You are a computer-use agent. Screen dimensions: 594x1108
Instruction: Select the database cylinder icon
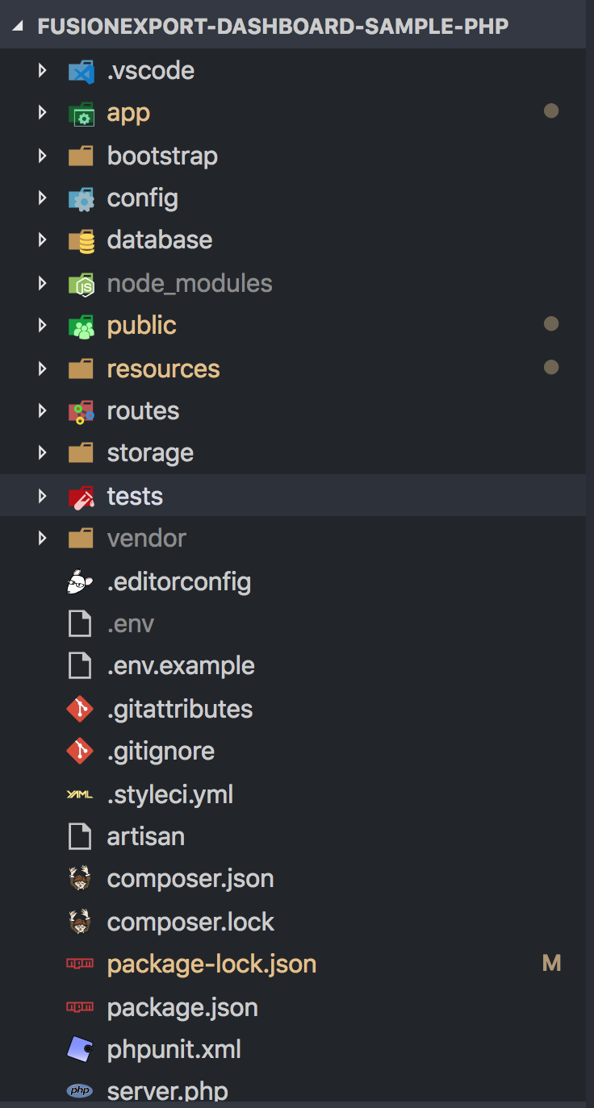click(x=81, y=240)
